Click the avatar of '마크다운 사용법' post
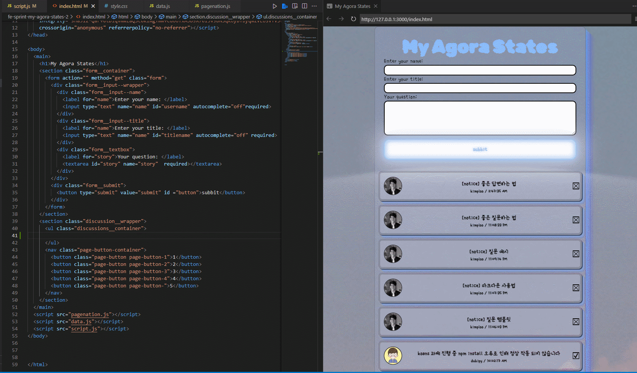Viewport: 637px width, 373px height. pos(393,288)
